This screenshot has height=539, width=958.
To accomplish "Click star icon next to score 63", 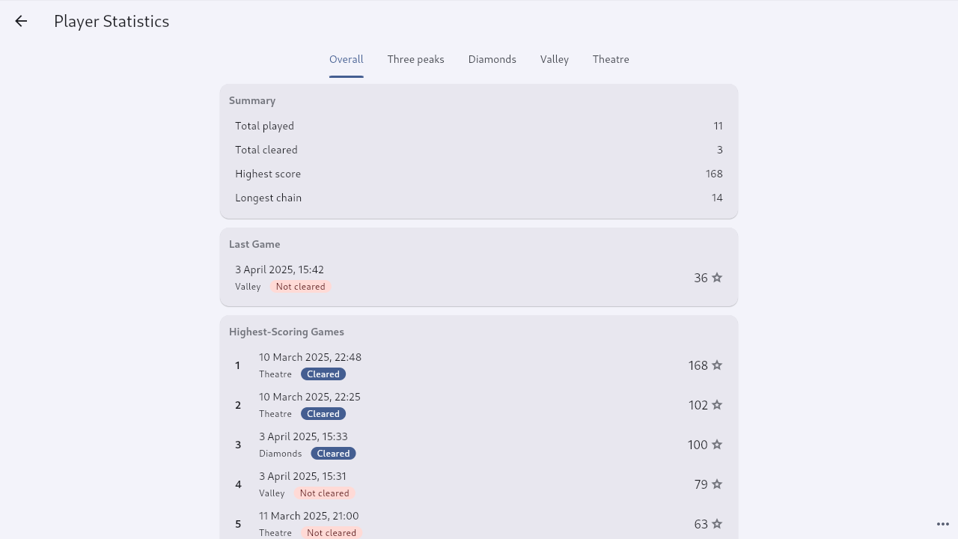I will coord(717,524).
